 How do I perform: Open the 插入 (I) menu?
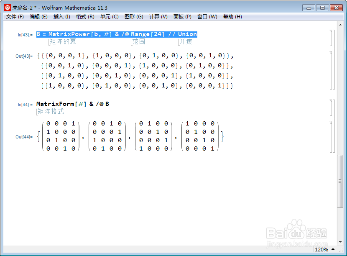(62, 17)
